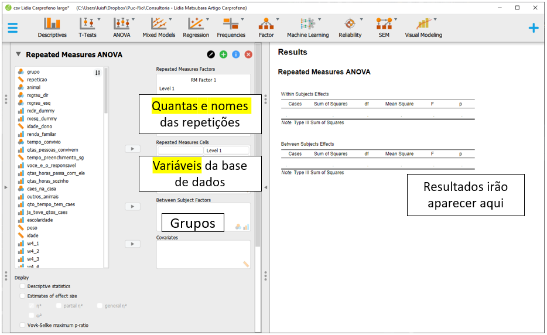The width and height of the screenshot is (547, 335).
Task: Click the plus to add modules
Action: click(x=533, y=28)
